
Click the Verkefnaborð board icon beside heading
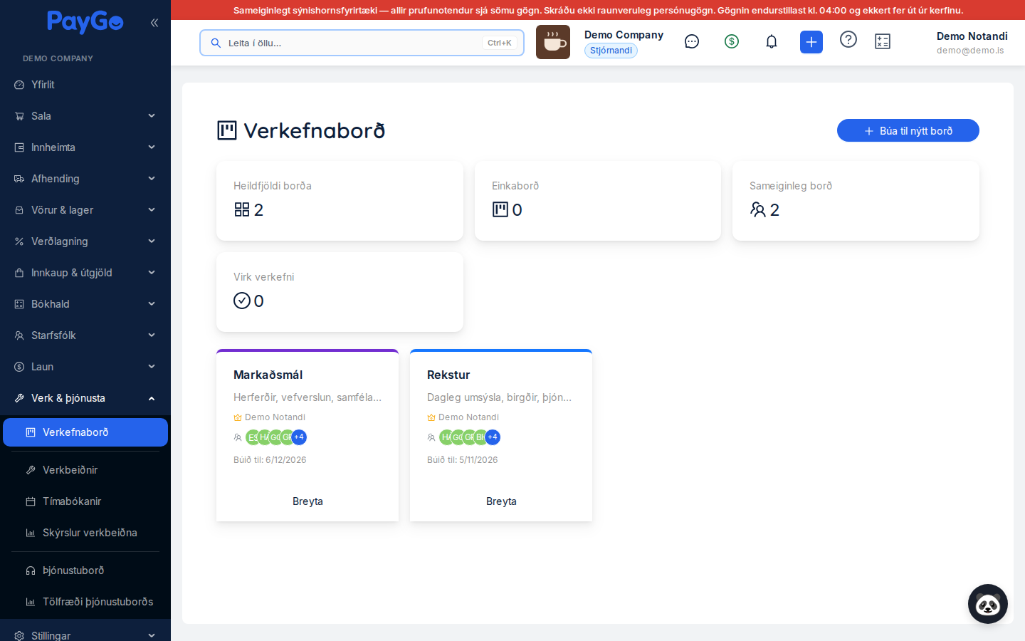(x=227, y=130)
